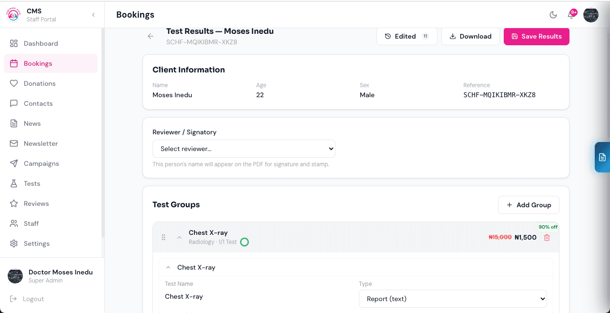Click the CMS logo icon
The width and height of the screenshot is (610, 313).
click(x=13, y=15)
